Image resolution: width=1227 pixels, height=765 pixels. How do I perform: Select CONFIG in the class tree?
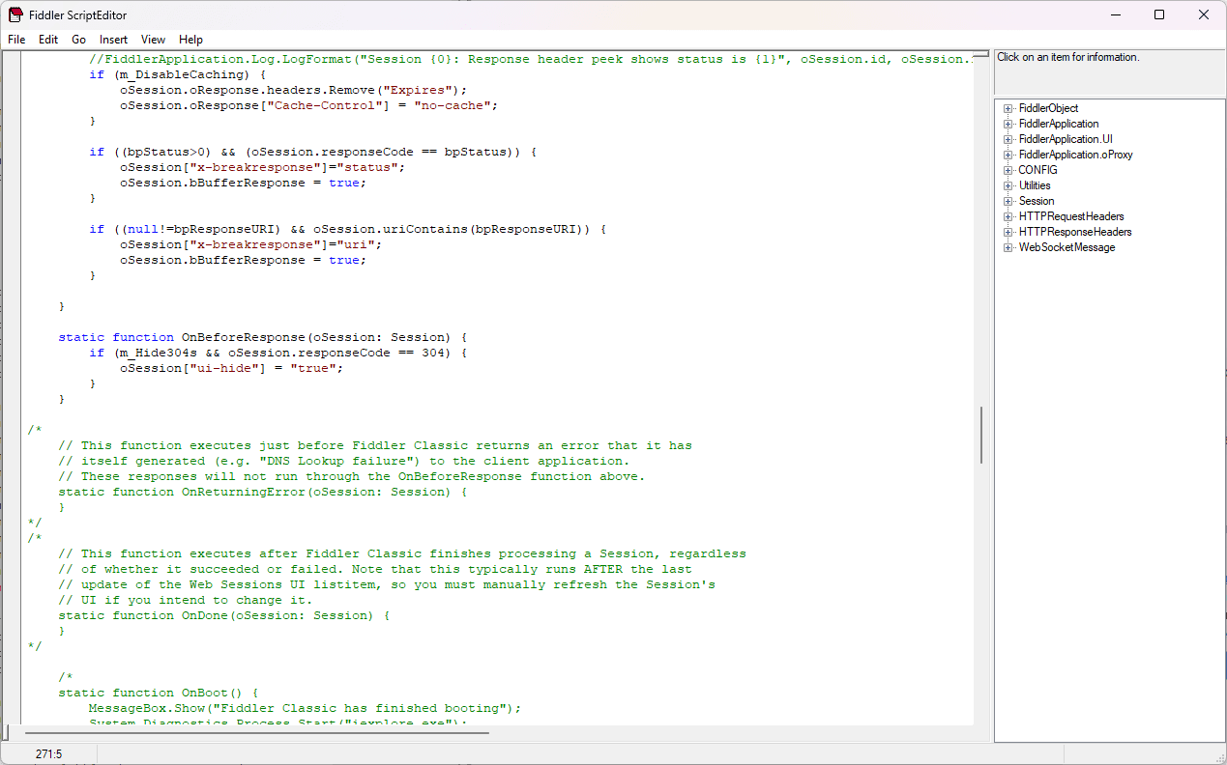pyautogui.click(x=1037, y=170)
